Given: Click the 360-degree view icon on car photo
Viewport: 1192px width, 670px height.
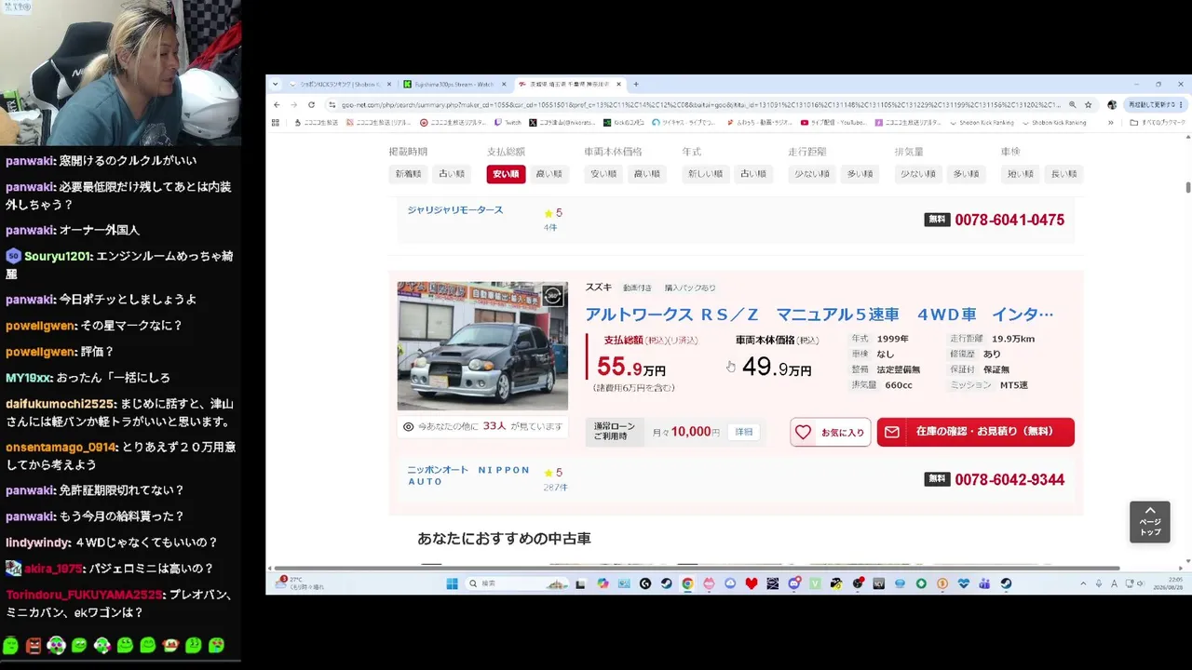Looking at the screenshot, I should coord(552,296).
